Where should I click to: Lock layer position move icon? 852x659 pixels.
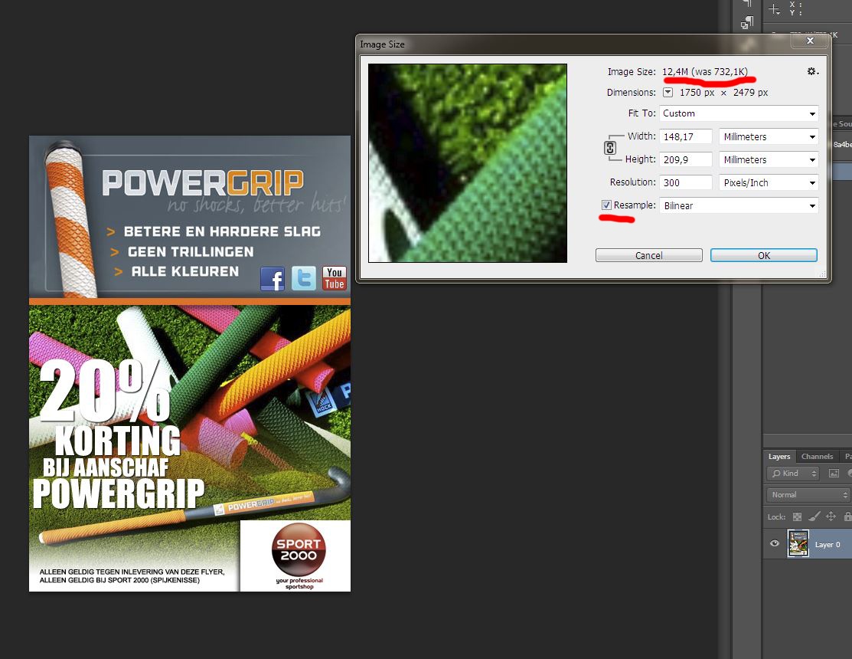tap(831, 516)
